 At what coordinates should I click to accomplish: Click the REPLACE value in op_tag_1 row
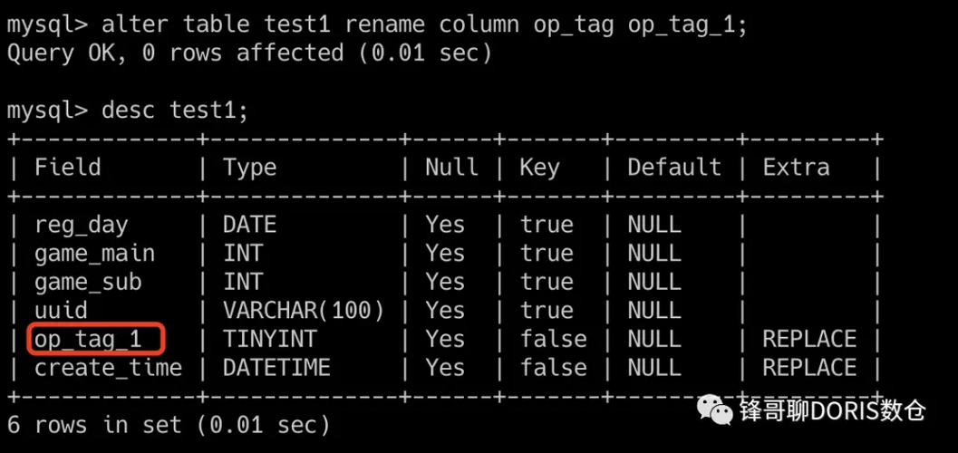tap(808, 339)
